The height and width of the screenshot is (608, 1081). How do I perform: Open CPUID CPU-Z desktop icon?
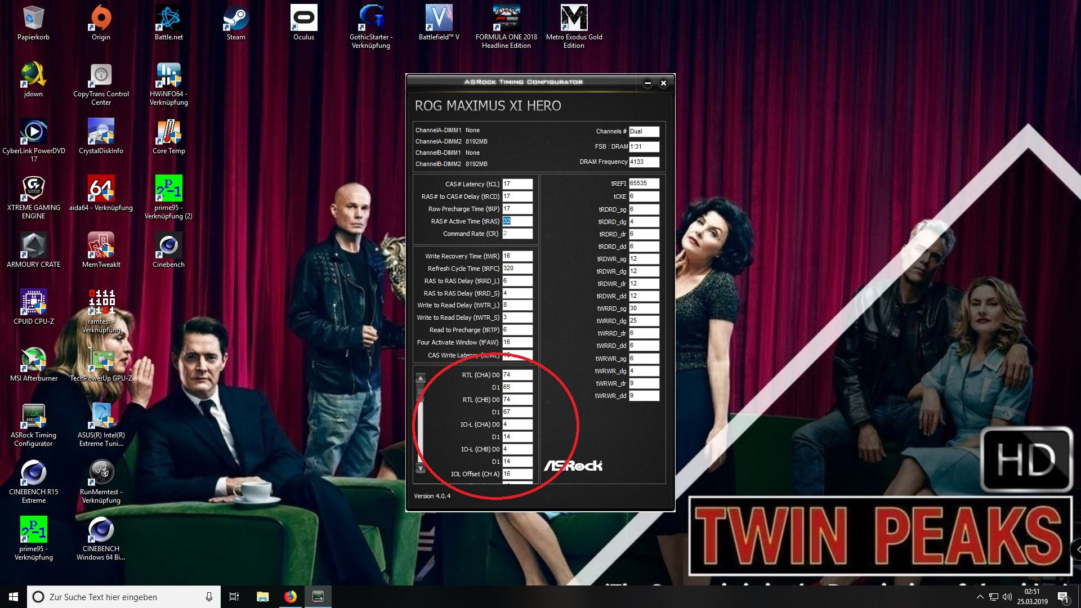point(33,307)
